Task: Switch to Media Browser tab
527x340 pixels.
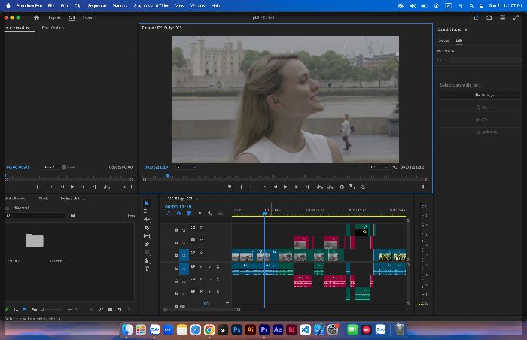Action: coord(15,199)
